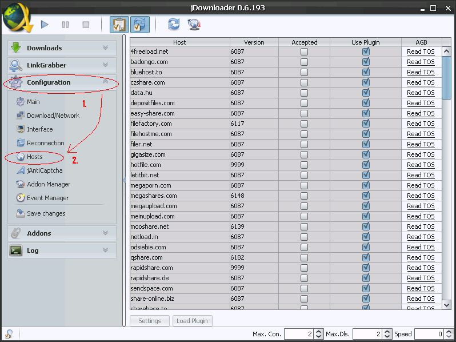Open the Addon Manager
This screenshot has height=342, width=456.
(43, 184)
